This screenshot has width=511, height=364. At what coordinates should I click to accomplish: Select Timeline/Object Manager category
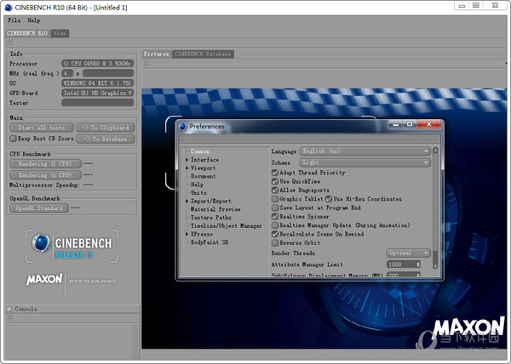pyautogui.click(x=227, y=225)
